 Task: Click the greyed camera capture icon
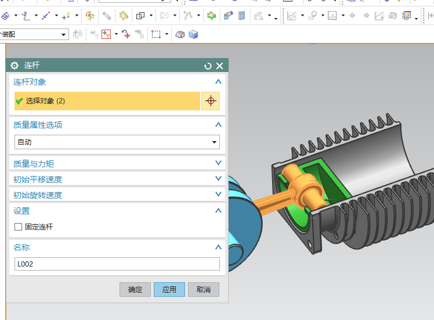tap(392, 16)
